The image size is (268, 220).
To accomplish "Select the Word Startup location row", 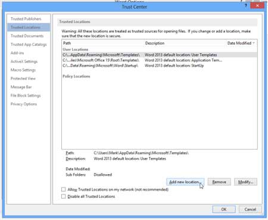I will pyautogui.click(x=160, y=66).
